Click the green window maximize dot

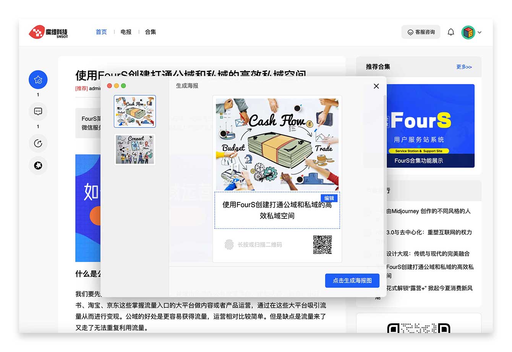[x=123, y=86]
